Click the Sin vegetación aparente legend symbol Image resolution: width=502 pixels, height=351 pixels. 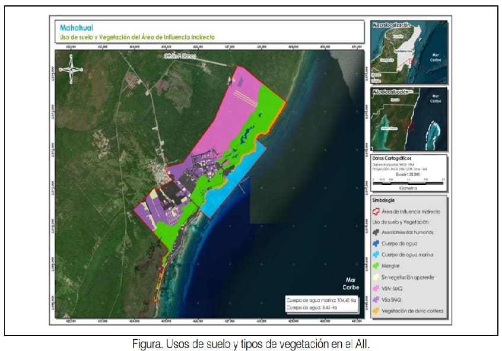click(x=376, y=277)
